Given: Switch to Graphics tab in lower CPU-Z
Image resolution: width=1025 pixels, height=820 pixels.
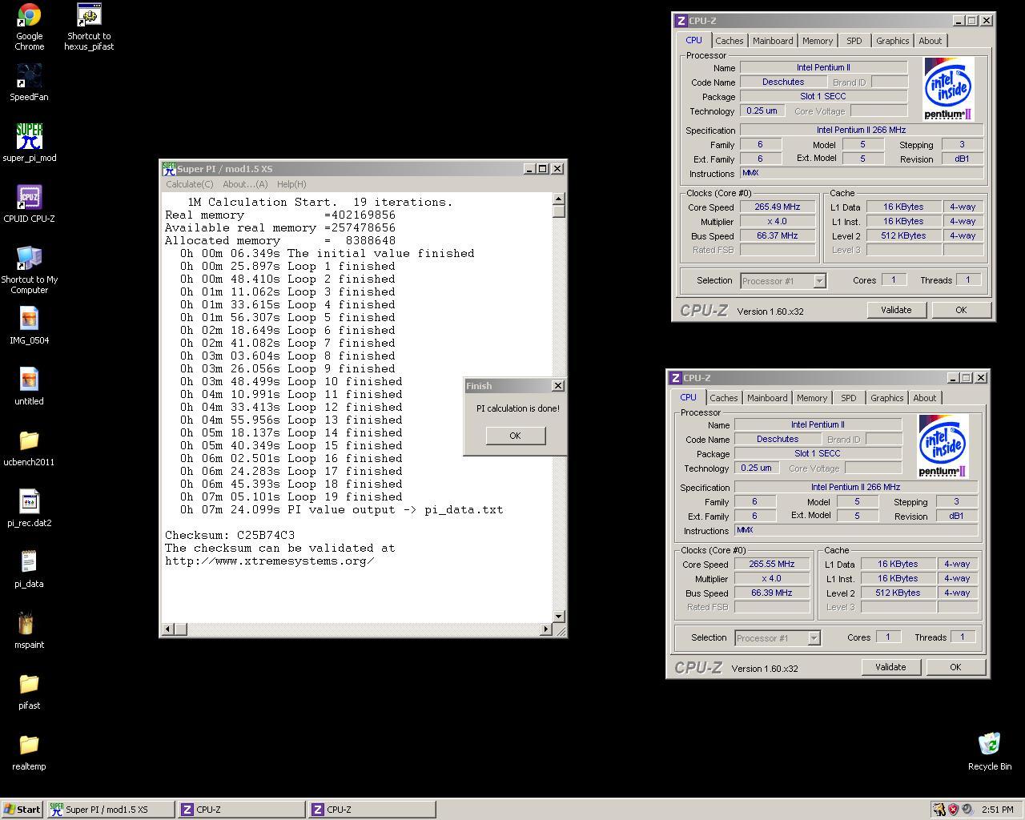Looking at the screenshot, I should [886, 398].
